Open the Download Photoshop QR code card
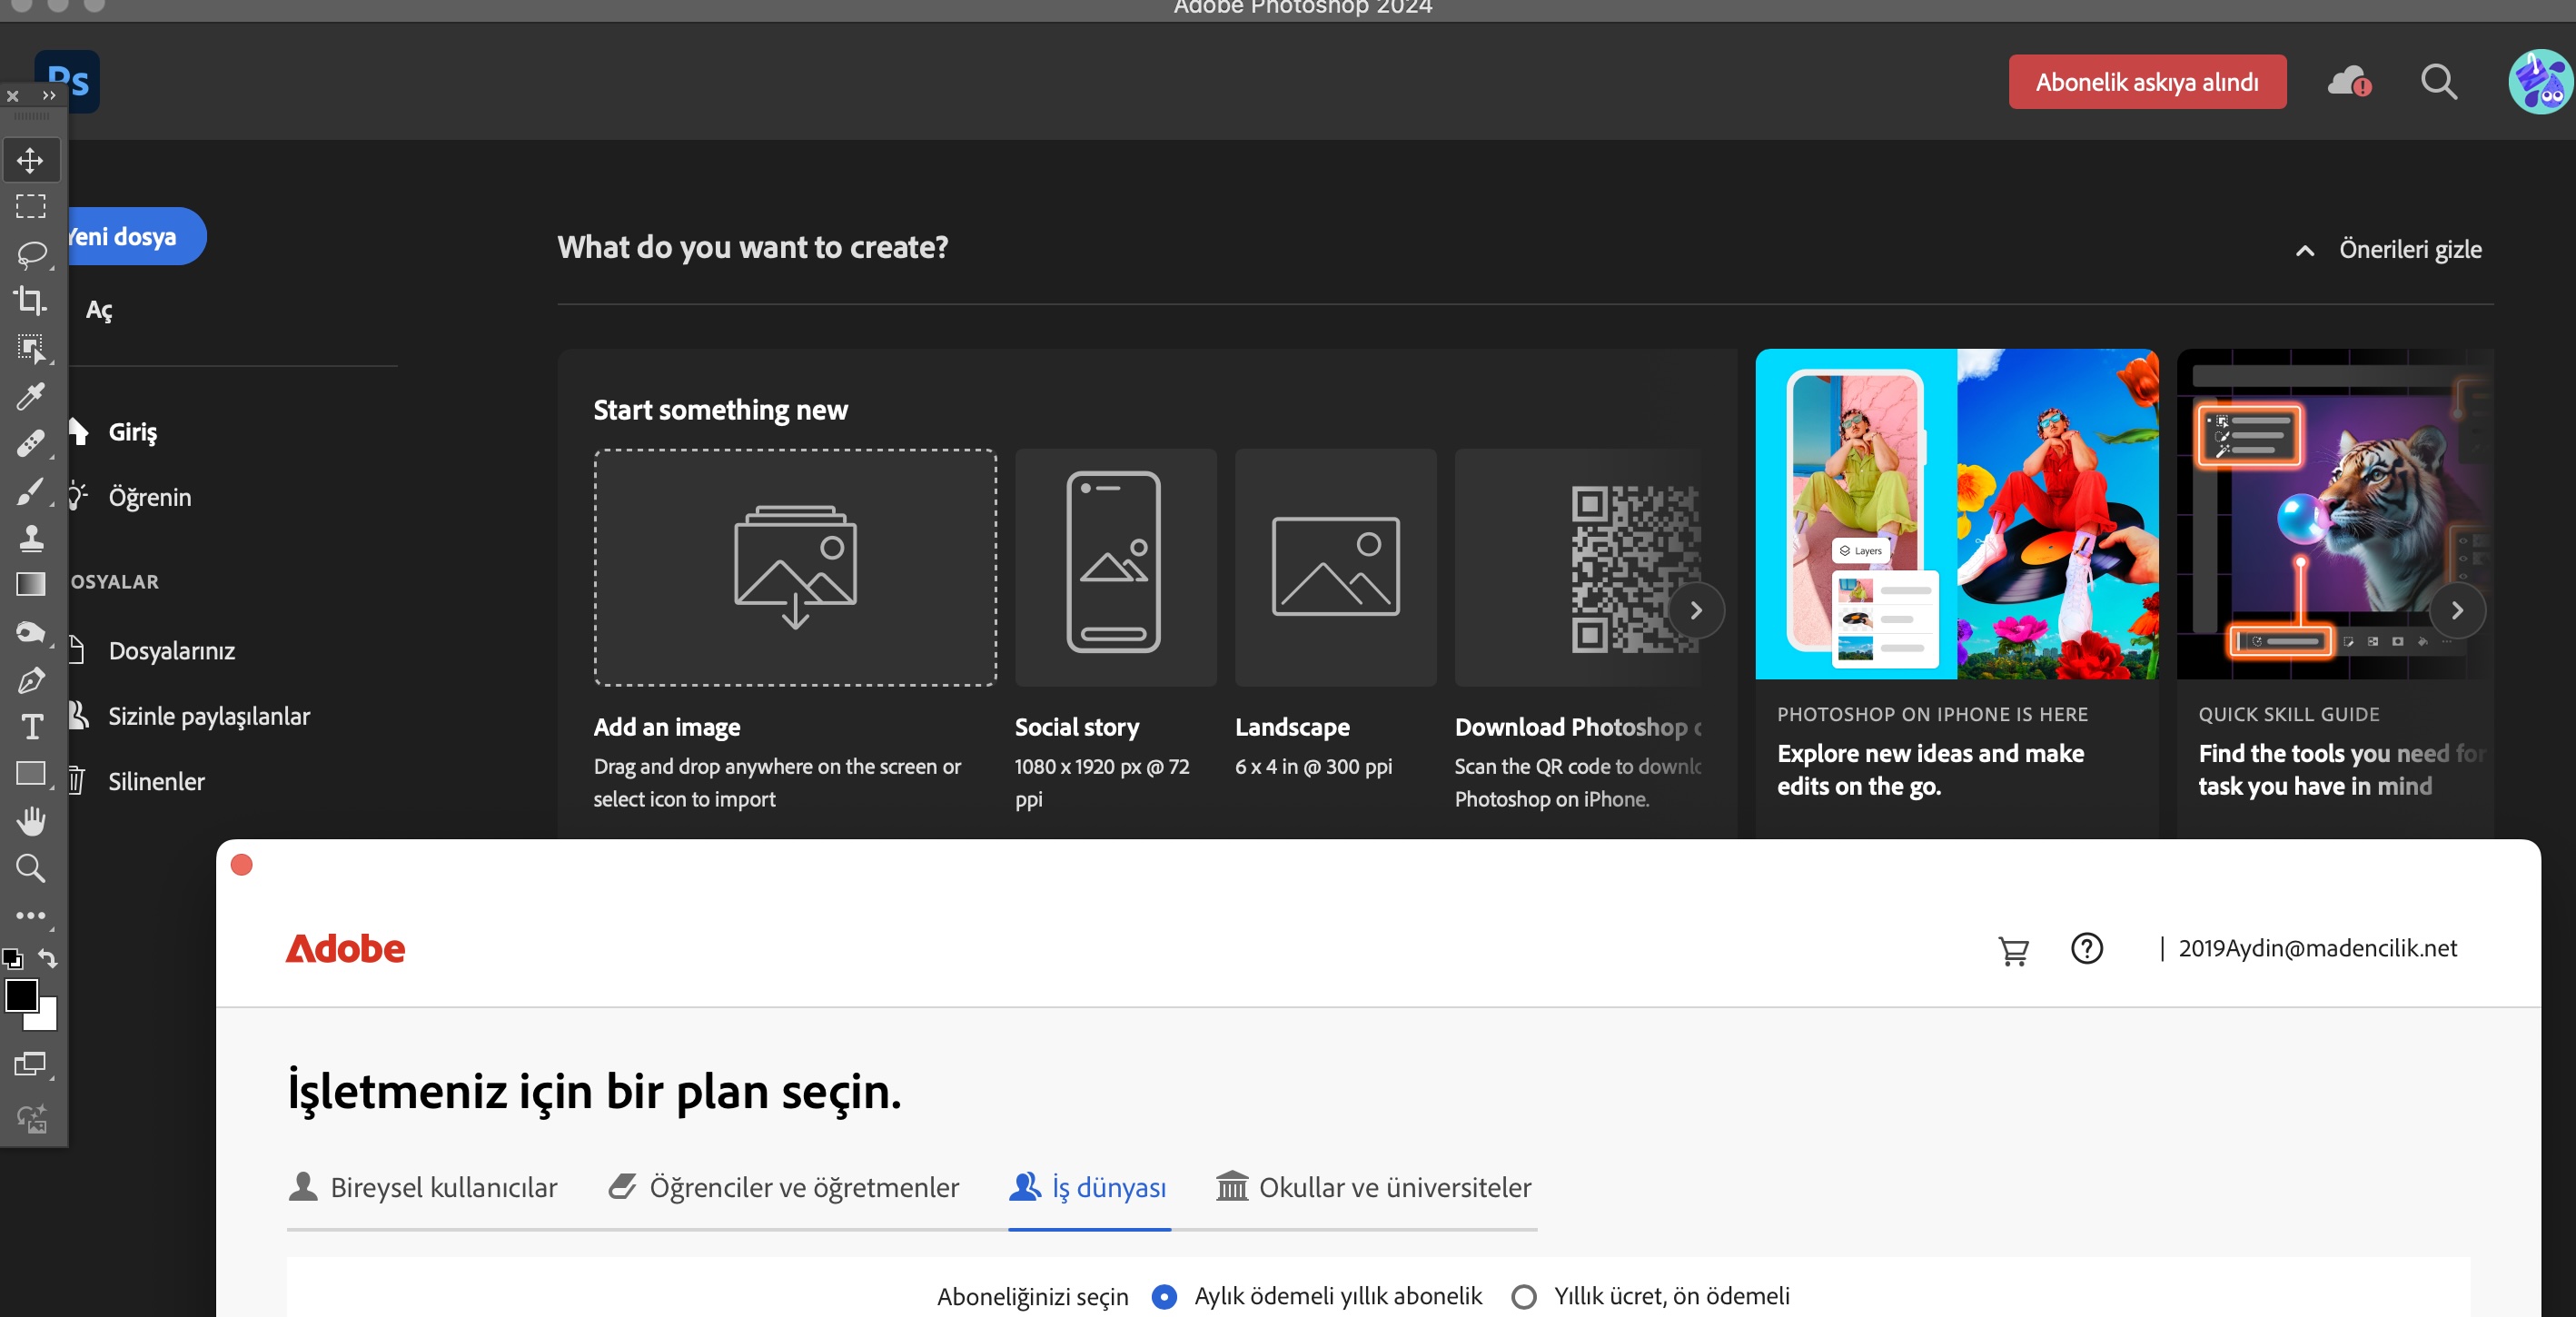This screenshot has width=2576, height=1317. [x=1578, y=568]
